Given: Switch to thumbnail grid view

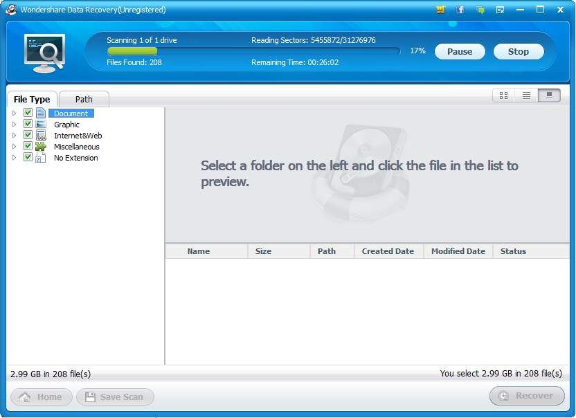Looking at the screenshot, I should click(503, 96).
